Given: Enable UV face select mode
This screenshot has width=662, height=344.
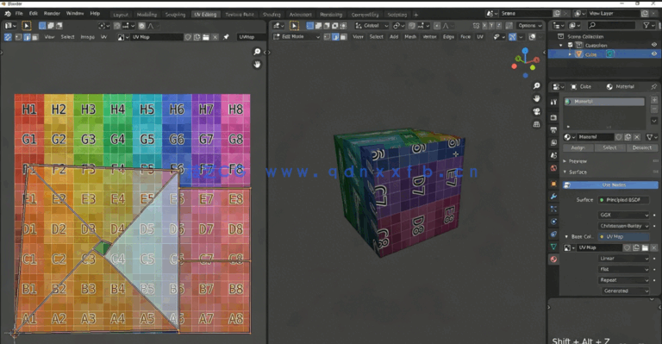Looking at the screenshot, I should pos(35,37).
